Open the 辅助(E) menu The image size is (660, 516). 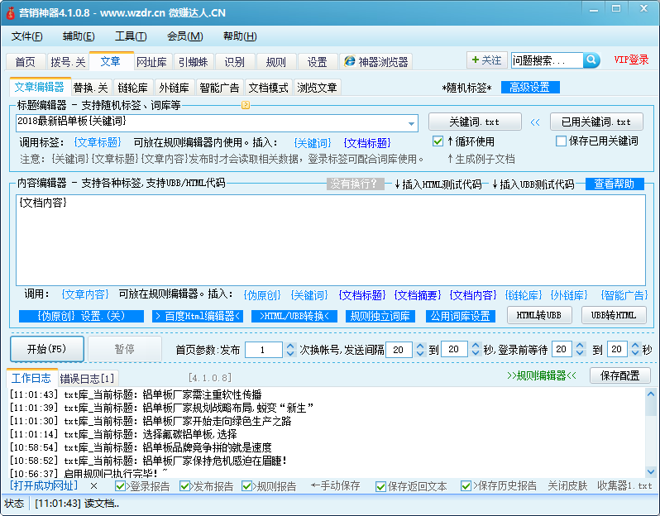[79, 36]
